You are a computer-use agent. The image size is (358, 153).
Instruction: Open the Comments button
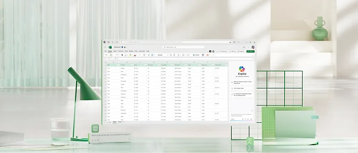223,51
